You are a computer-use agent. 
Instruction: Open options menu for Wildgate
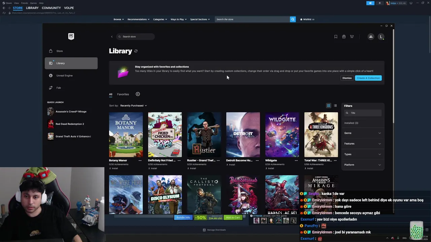pyautogui.click(x=296, y=160)
